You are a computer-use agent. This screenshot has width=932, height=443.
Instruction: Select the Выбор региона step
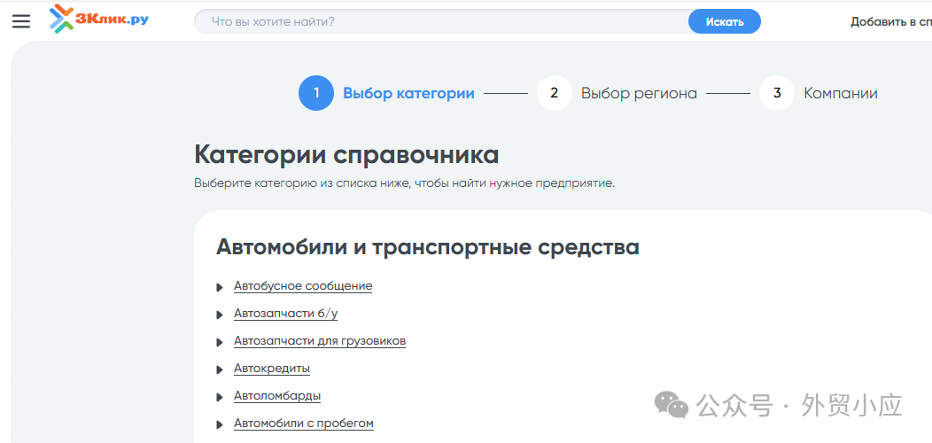click(x=639, y=93)
